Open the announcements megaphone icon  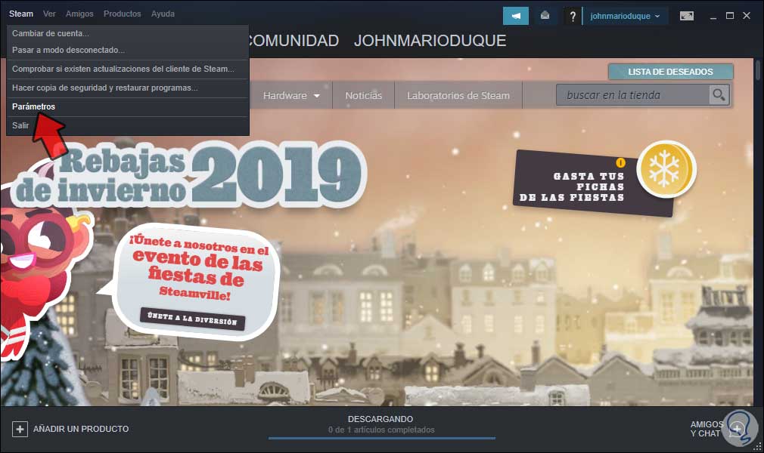coord(515,16)
